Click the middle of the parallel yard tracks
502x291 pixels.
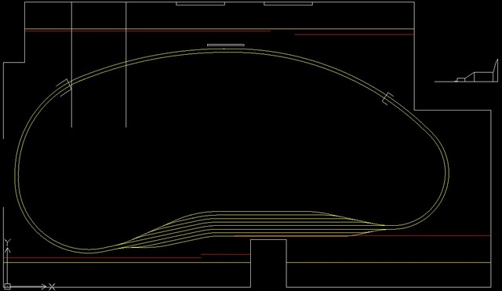256,225
